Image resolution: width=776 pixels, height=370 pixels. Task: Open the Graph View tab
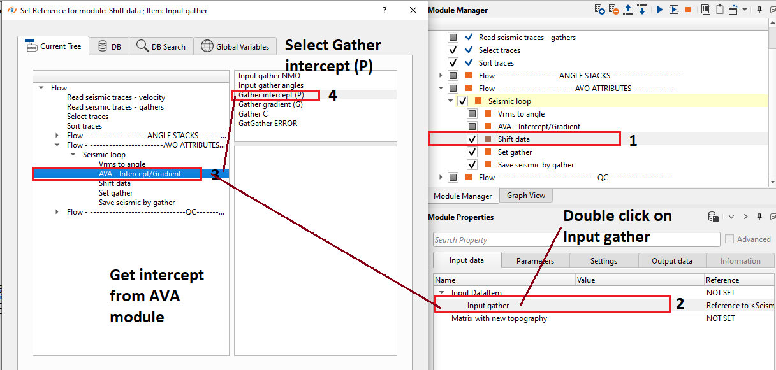pos(526,196)
